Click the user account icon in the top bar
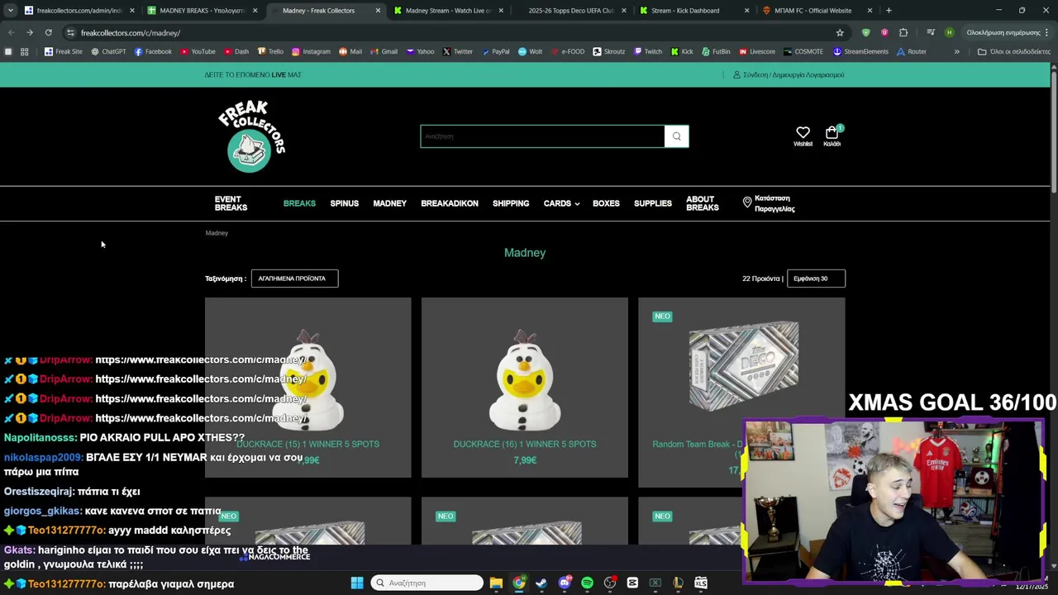Image resolution: width=1058 pixels, height=595 pixels. [x=736, y=74]
